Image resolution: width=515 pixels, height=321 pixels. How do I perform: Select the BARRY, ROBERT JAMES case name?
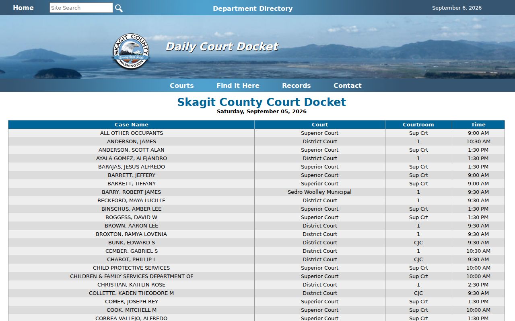click(x=132, y=192)
